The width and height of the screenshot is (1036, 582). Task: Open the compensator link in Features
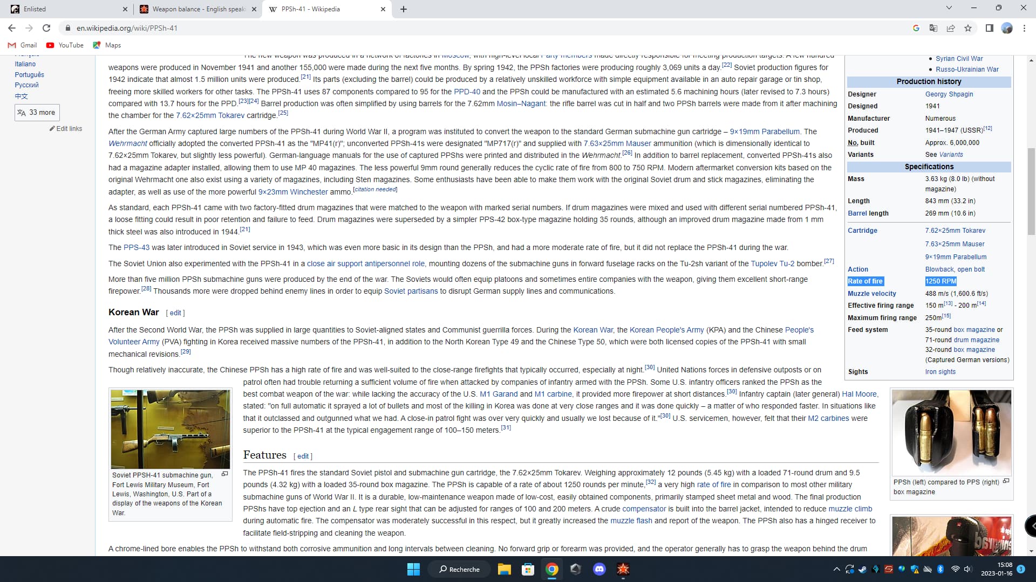(644, 509)
